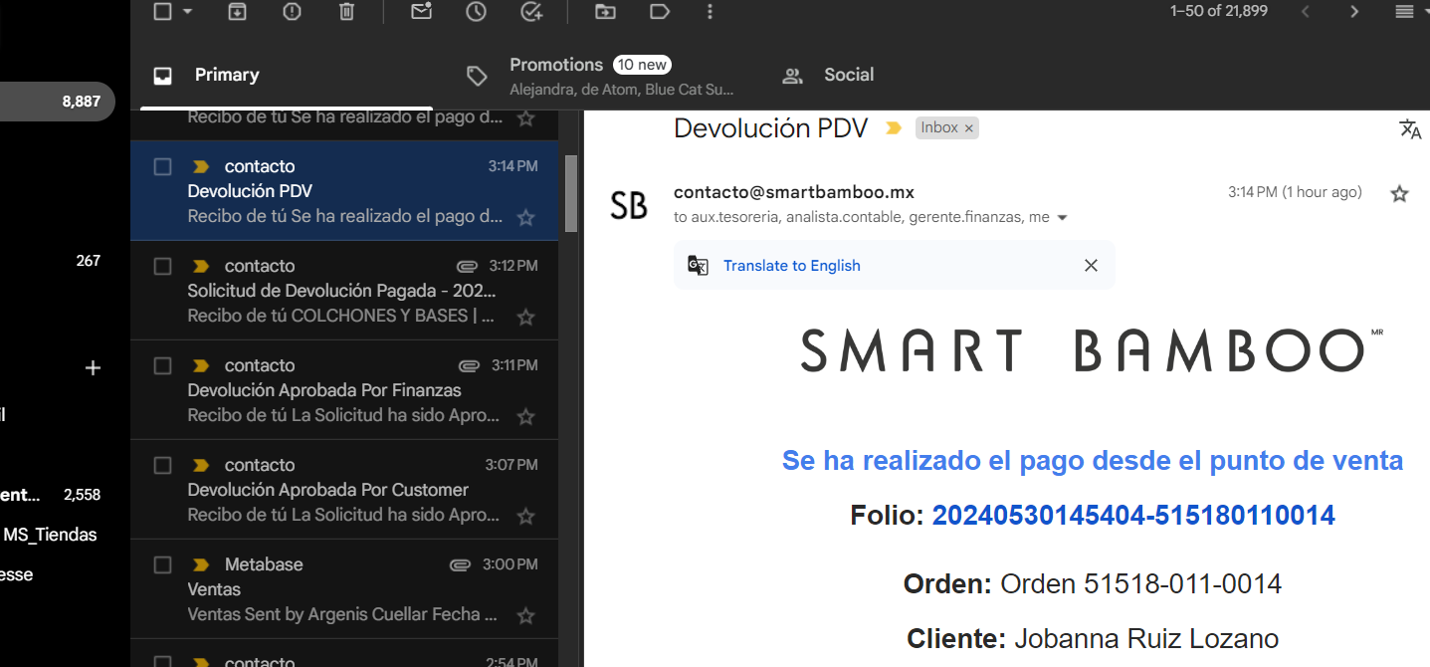Image resolution: width=1430 pixels, height=667 pixels.
Task: Click Translate to English link
Action: click(792, 266)
